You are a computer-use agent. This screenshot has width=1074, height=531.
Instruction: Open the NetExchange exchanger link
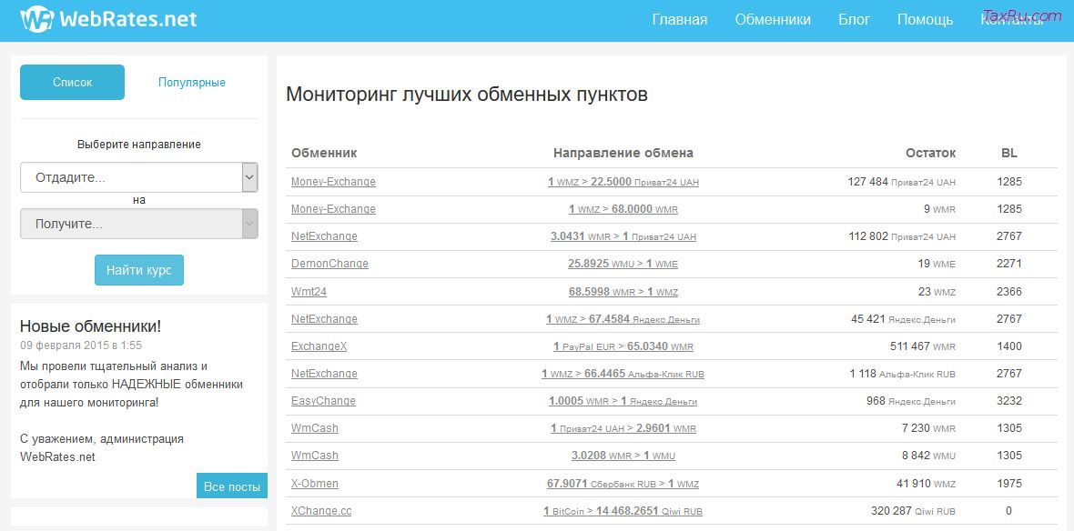(323, 236)
